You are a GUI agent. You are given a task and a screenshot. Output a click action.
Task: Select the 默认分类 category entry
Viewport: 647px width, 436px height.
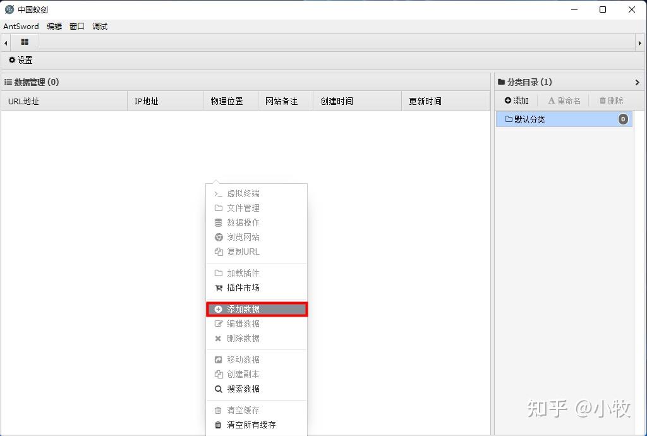pyautogui.click(x=528, y=119)
